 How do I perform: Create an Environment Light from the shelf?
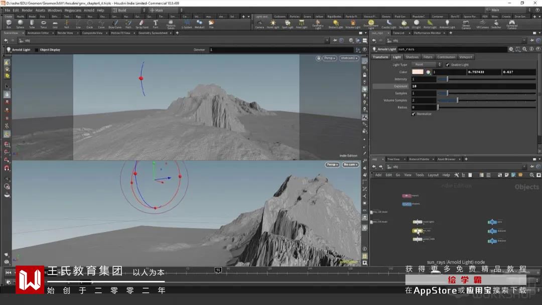click(x=371, y=25)
